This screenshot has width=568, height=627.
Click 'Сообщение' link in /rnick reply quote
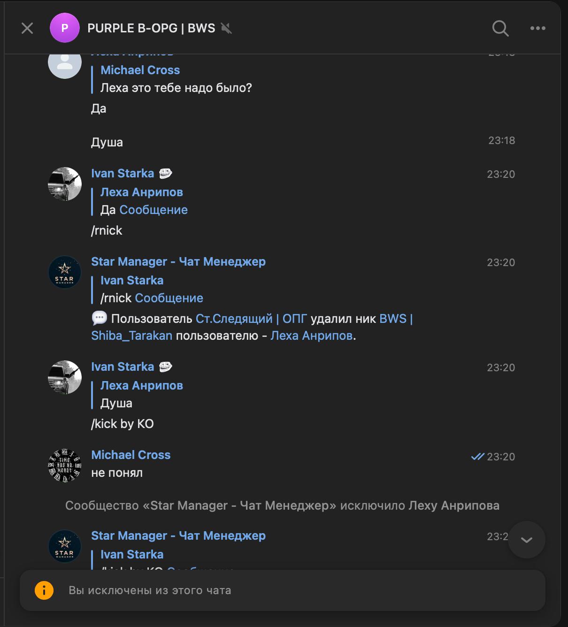(x=169, y=298)
